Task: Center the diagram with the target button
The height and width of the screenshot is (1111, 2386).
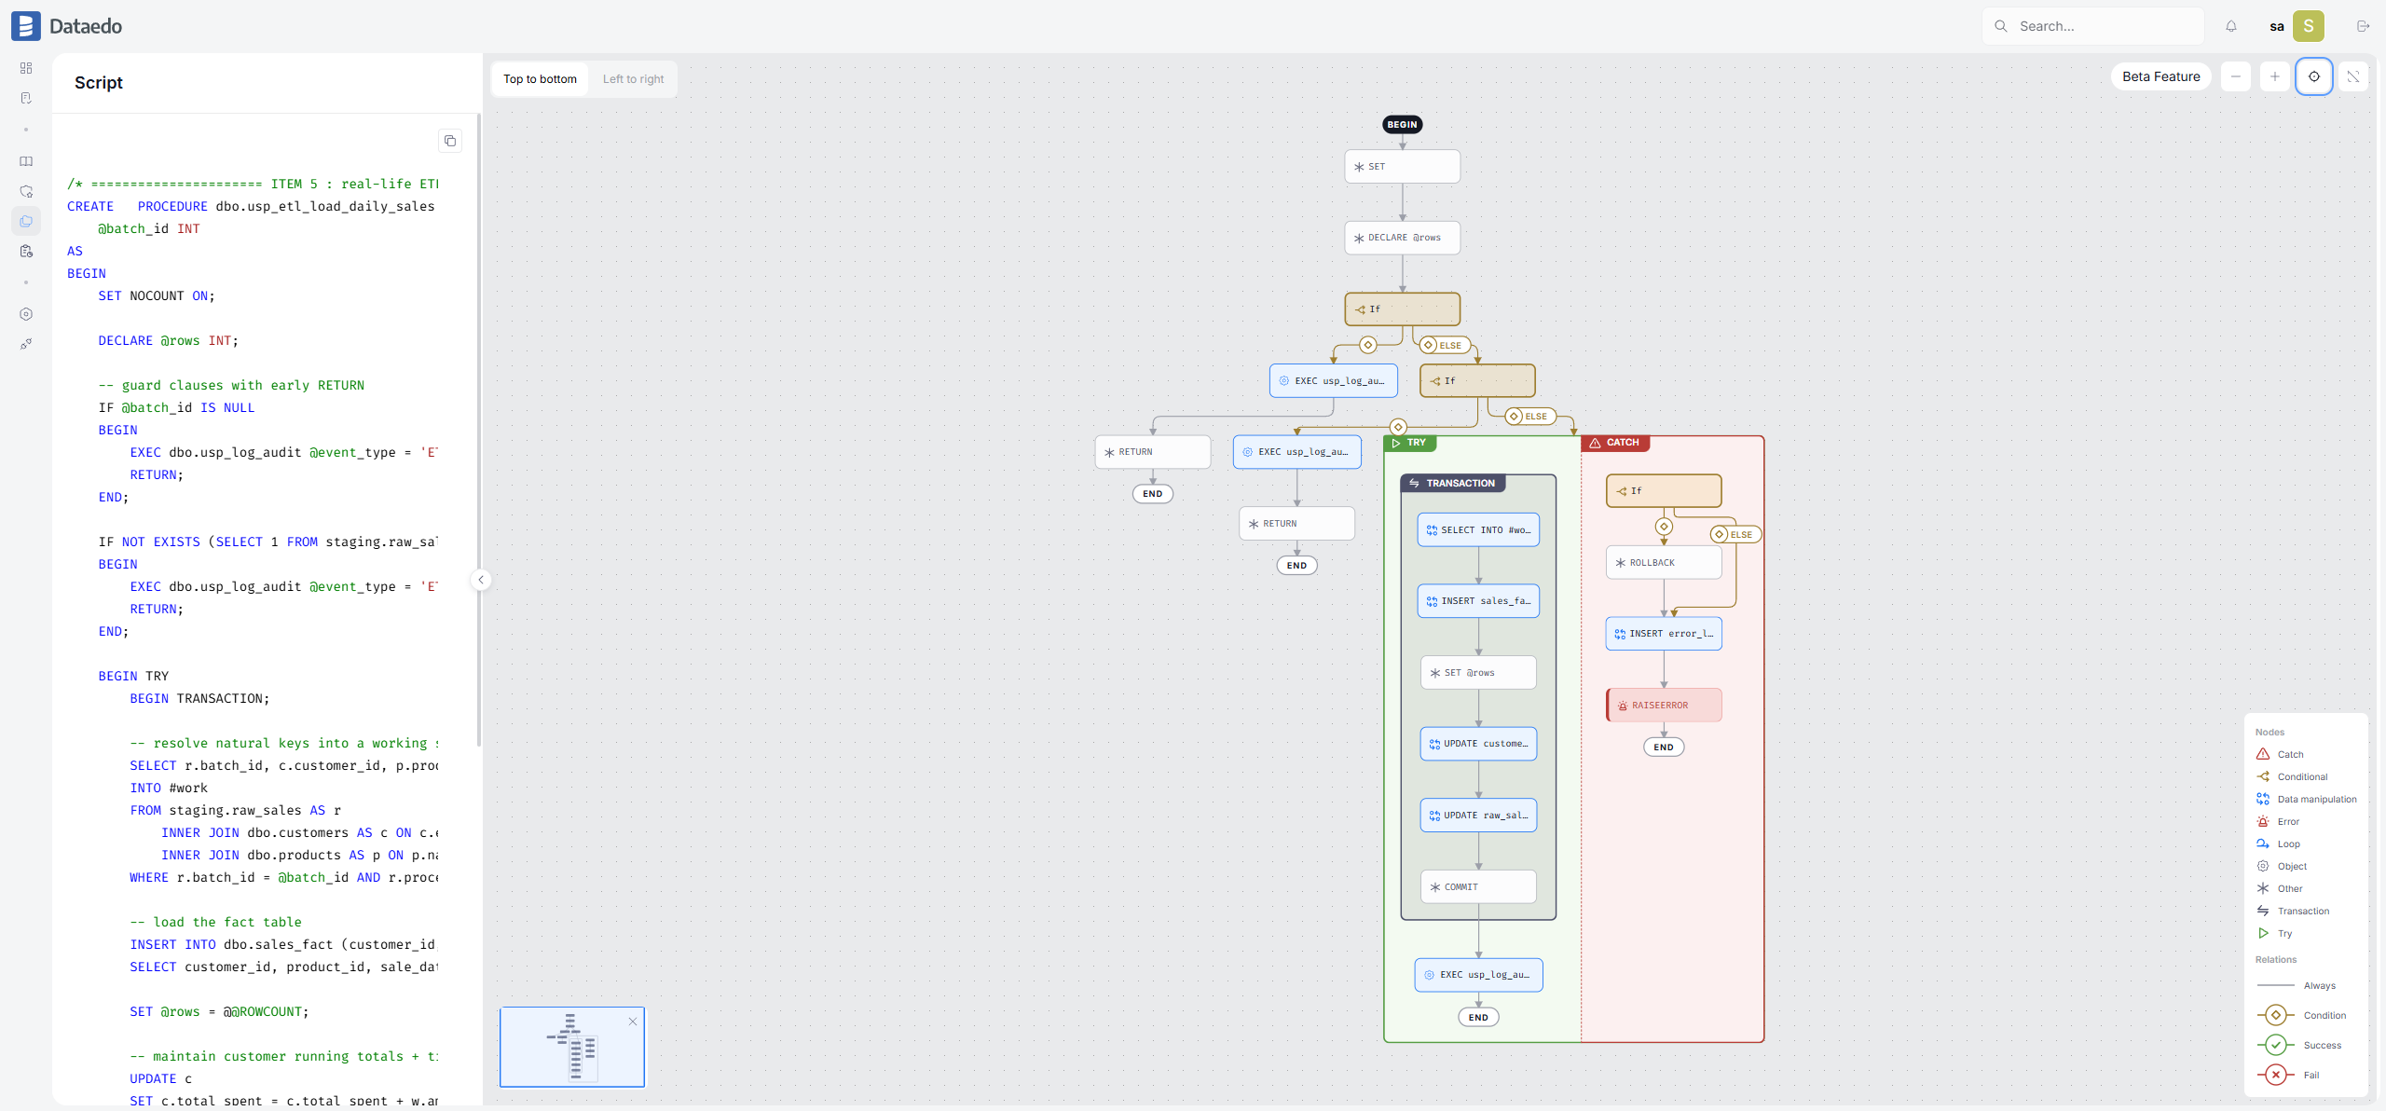Action: (2314, 76)
